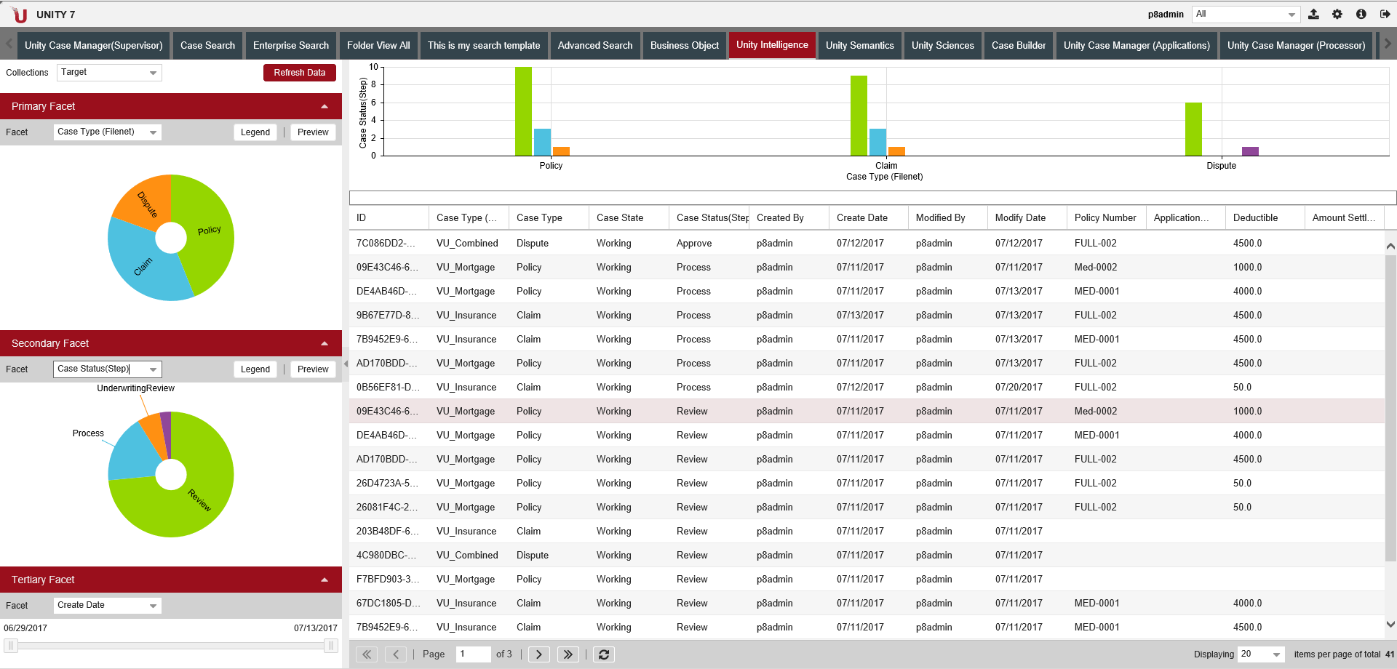Go to the next page of results
Viewport: 1397px width, 669px height.
pos(538,654)
